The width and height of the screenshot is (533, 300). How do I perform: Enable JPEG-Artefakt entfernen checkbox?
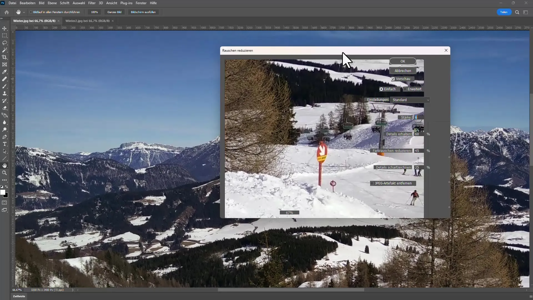point(372,183)
